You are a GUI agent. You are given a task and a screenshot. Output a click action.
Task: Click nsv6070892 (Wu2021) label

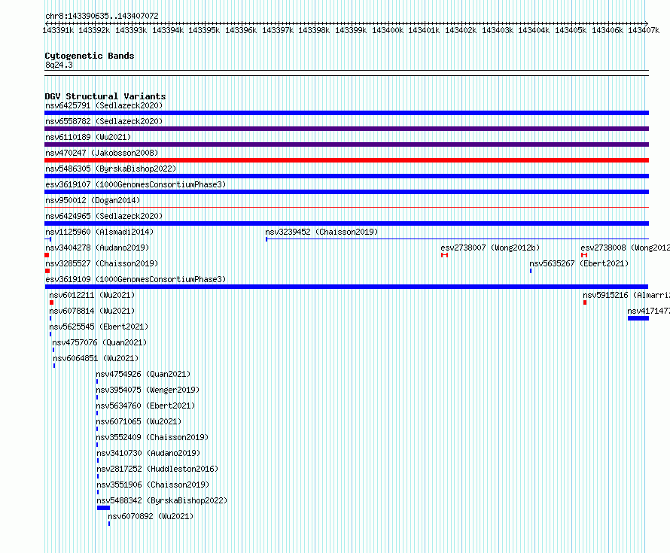point(151,516)
